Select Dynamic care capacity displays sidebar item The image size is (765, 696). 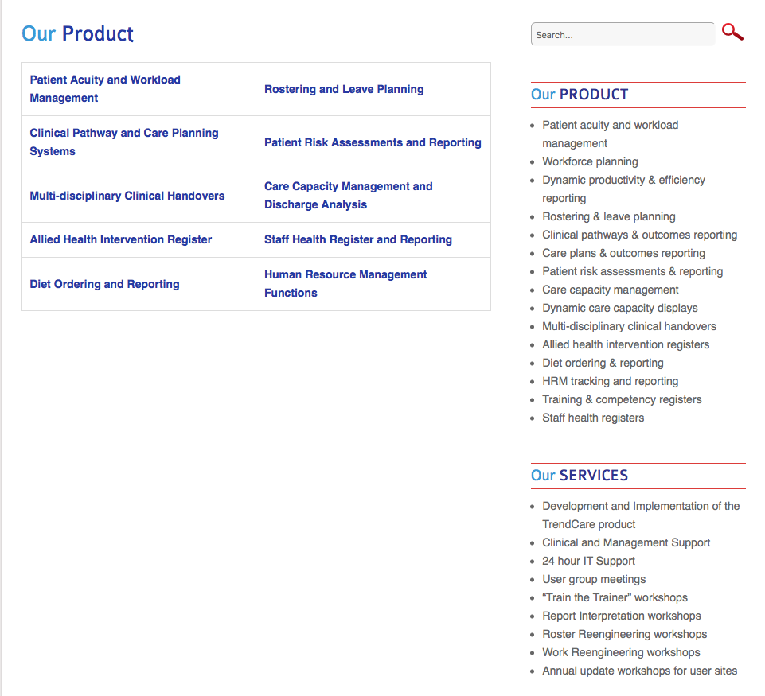[620, 308]
